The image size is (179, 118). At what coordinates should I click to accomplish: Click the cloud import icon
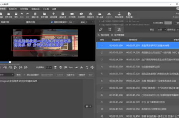tap(100, 14)
